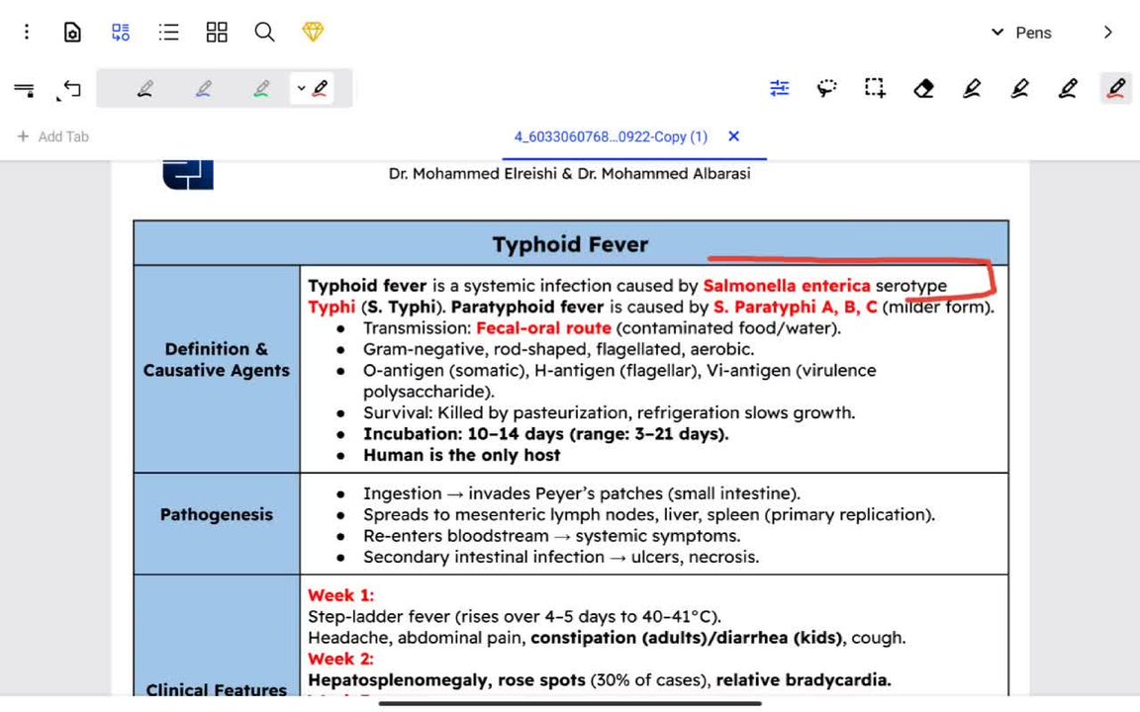The width and height of the screenshot is (1140, 712).
Task: Expand the red pen options chevron
Action: [x=301, y=89]
